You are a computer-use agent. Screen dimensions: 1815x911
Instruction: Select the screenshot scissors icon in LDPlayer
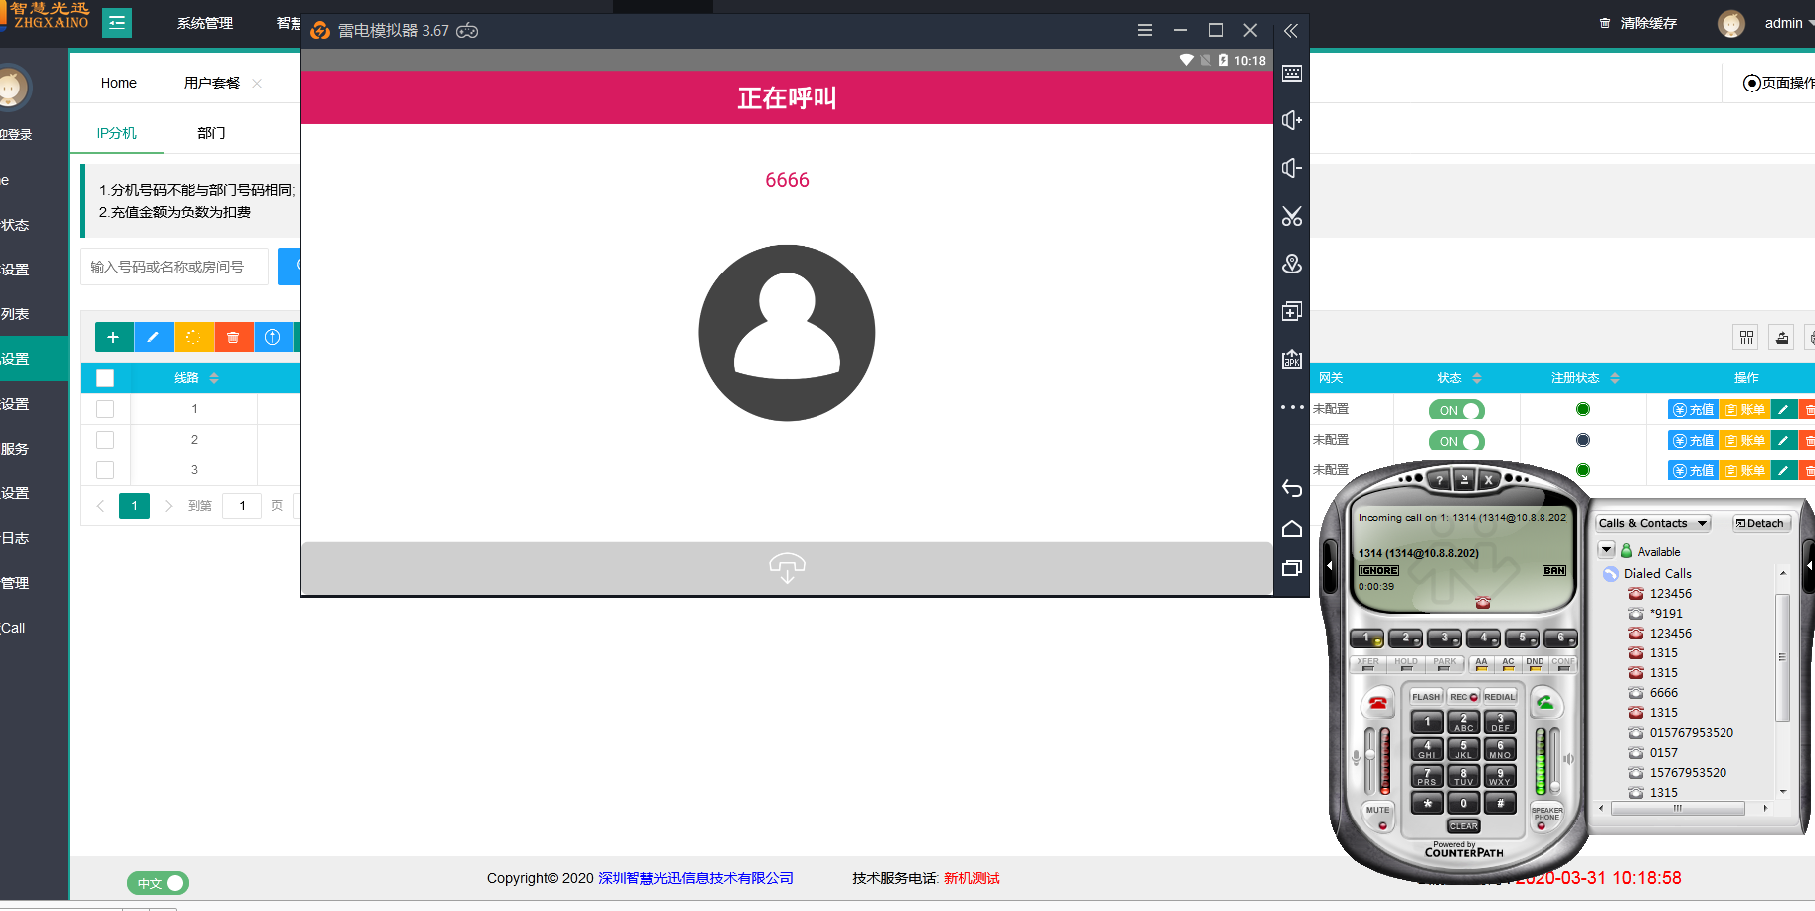(x=1291, y=216)
